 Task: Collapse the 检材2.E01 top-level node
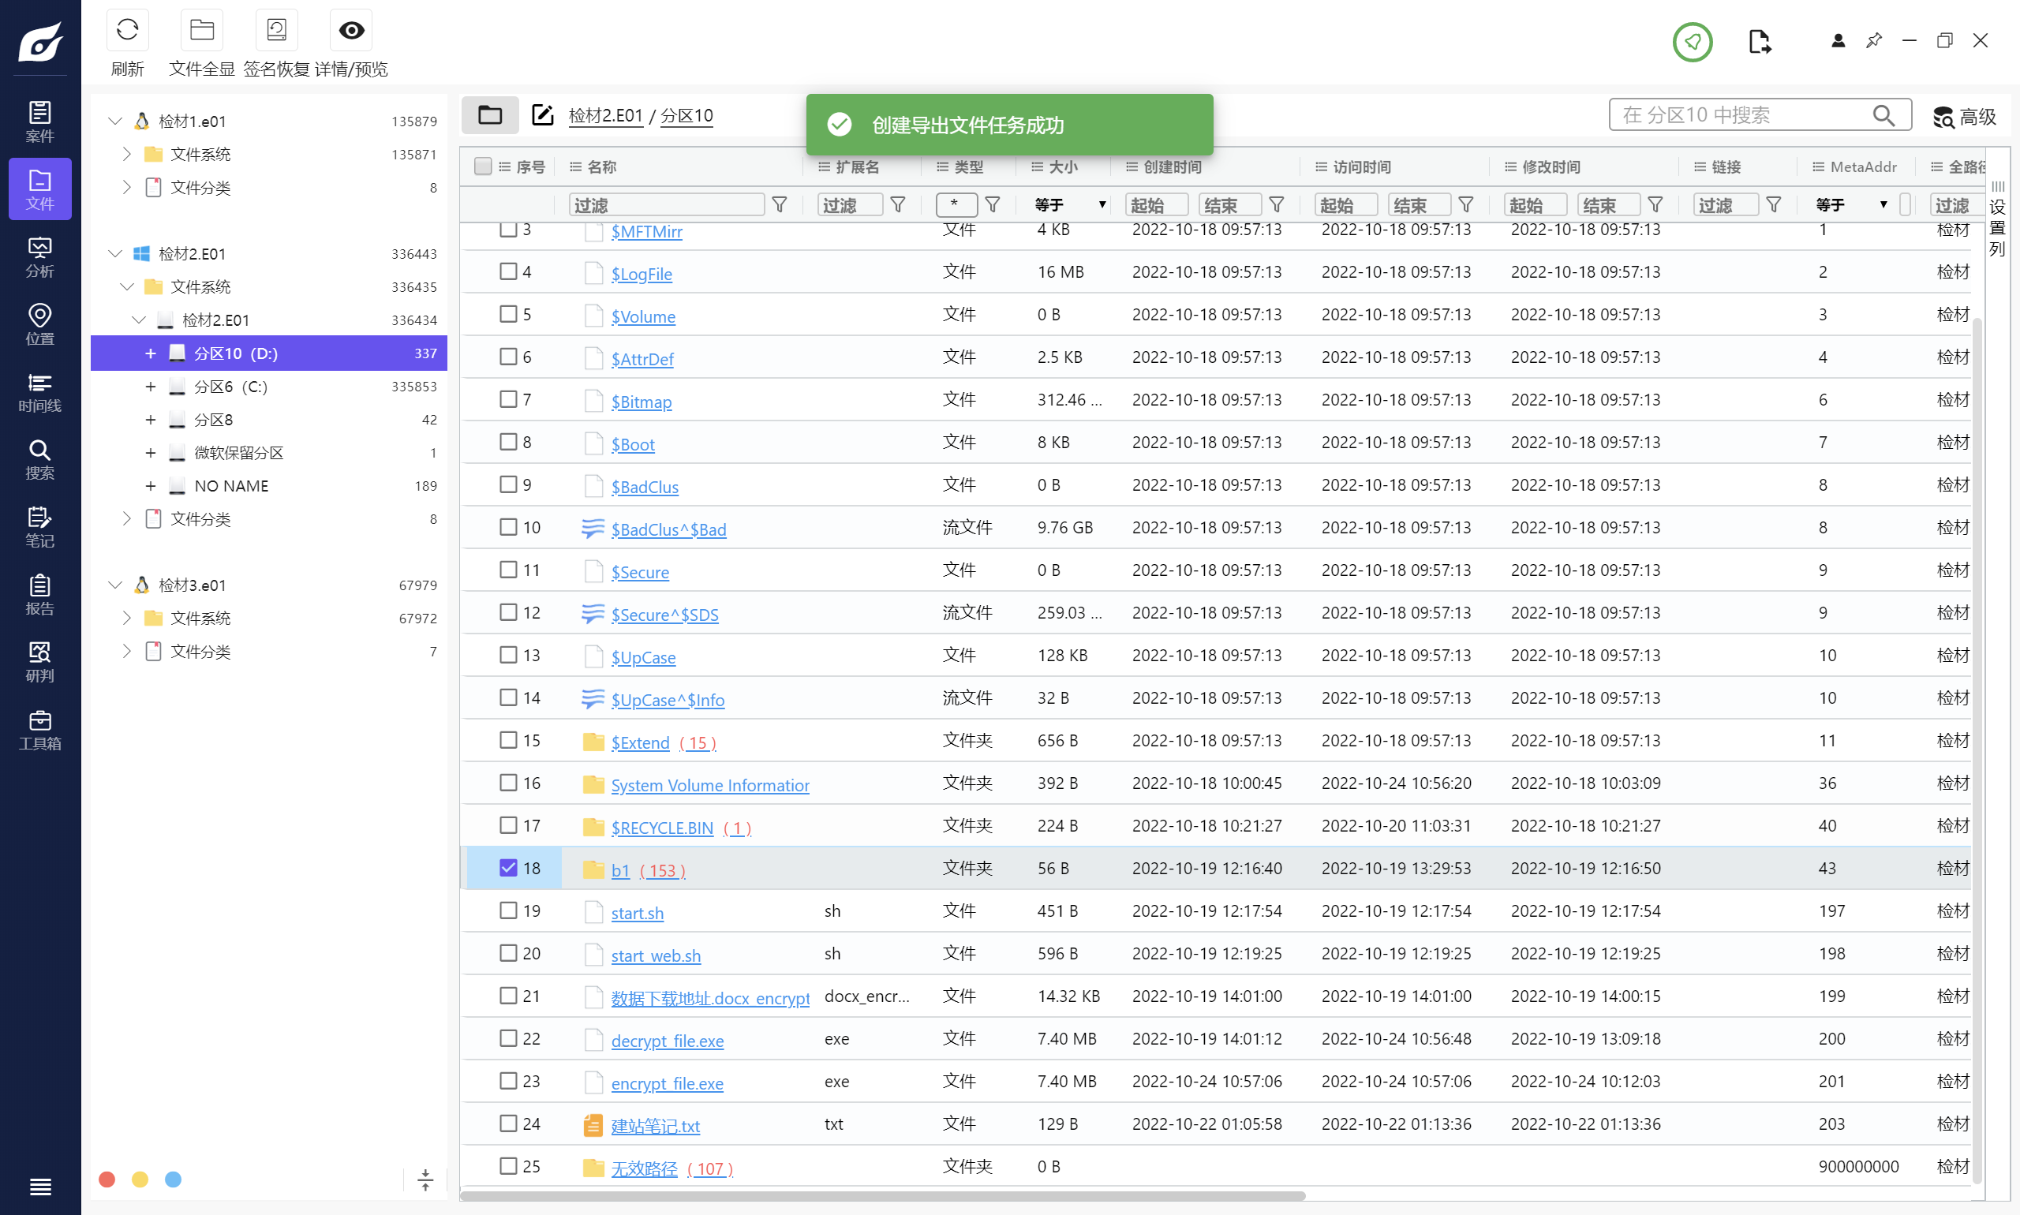pos(115,254)
